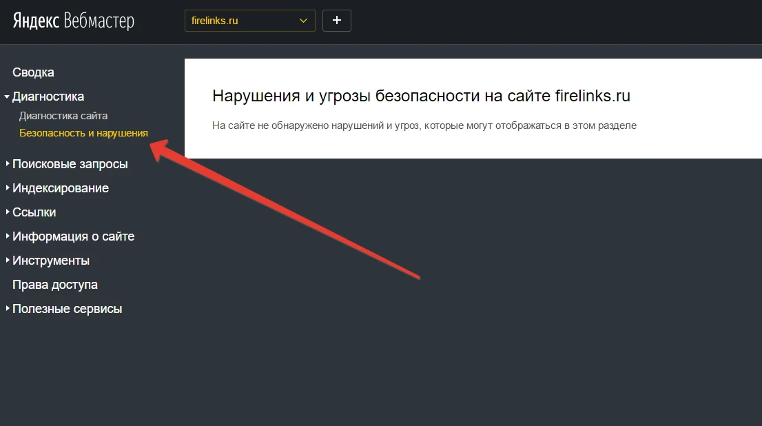Collapse the Диагностика menu triangle
This screenshot has height=426, width=762.
pos(7,97)
